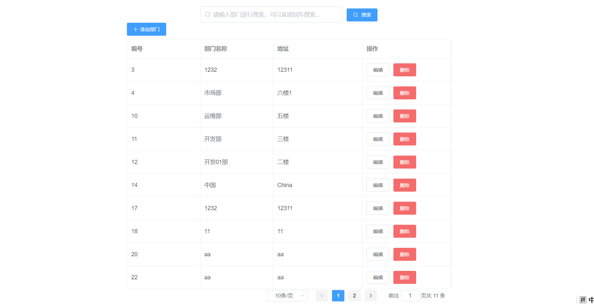Open the 10条/页 page size dropdown

[287, 296]
